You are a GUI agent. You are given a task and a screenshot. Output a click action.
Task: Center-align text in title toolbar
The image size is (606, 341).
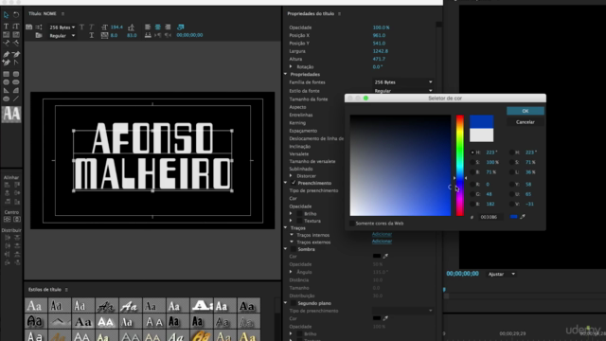[158, 27]
